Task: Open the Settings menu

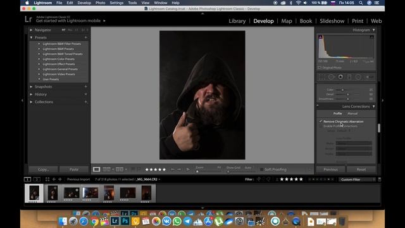Action: coord(116,3)
